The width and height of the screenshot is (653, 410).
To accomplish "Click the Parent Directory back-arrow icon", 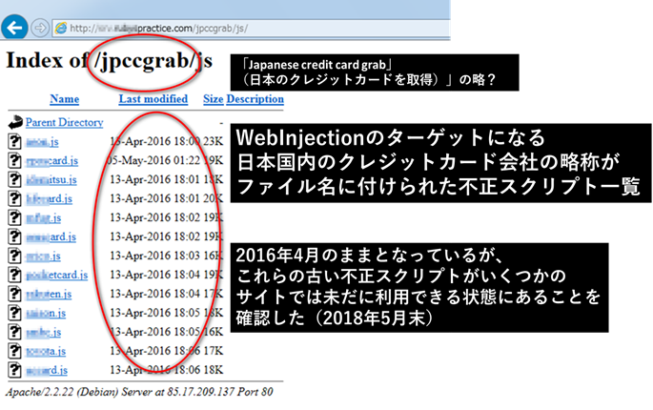I will (14, 122).
